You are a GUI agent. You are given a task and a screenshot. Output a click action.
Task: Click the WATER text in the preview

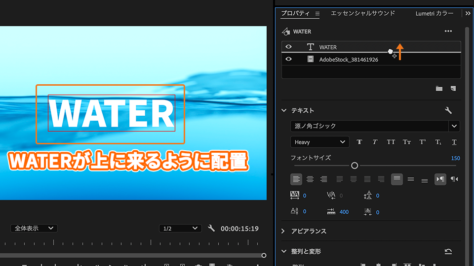[x=112, y=113]
